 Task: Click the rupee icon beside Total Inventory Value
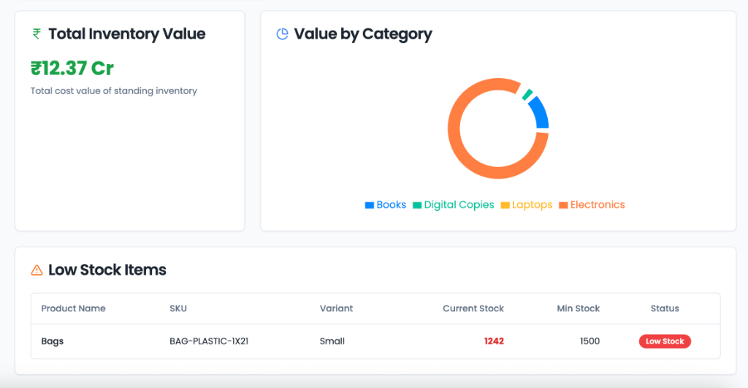pos(37,34)
